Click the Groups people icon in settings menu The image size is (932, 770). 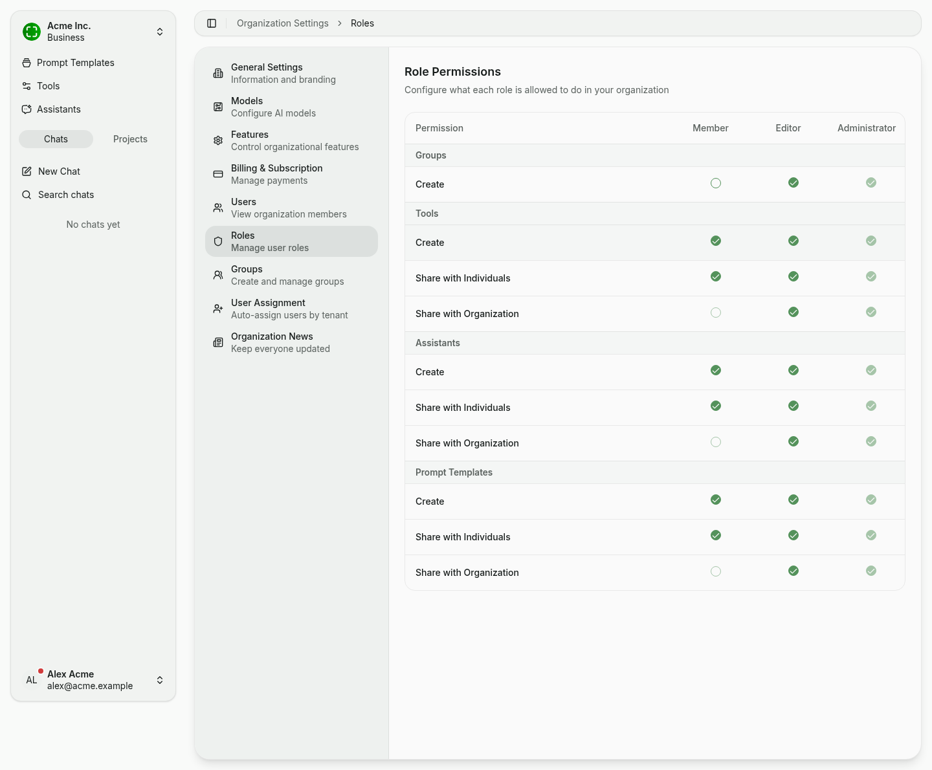(218, 275)
